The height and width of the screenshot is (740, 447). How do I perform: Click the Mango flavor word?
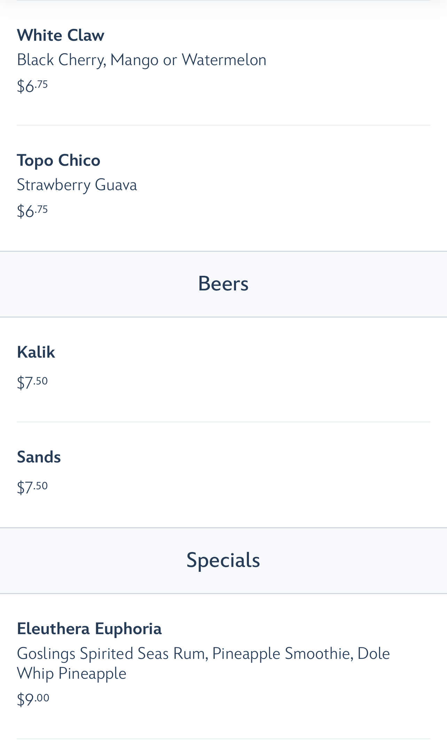tap(134, 60)
